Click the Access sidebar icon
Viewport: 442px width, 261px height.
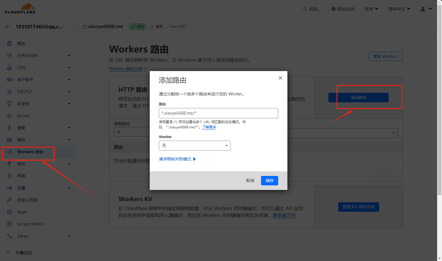coord(9,116)
